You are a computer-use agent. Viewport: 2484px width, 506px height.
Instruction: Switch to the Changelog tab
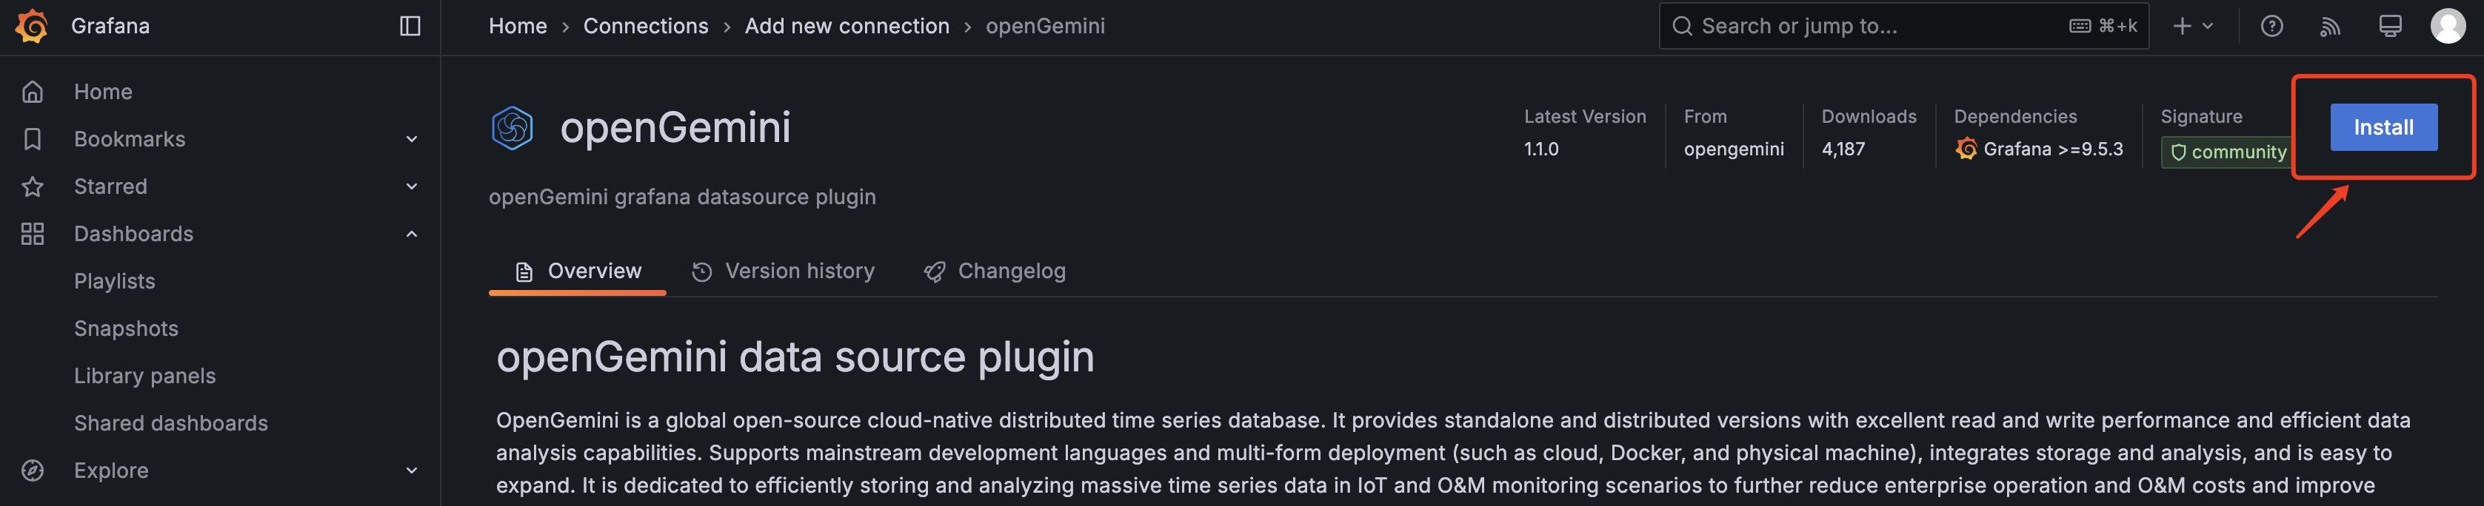(x=994, y=271)
